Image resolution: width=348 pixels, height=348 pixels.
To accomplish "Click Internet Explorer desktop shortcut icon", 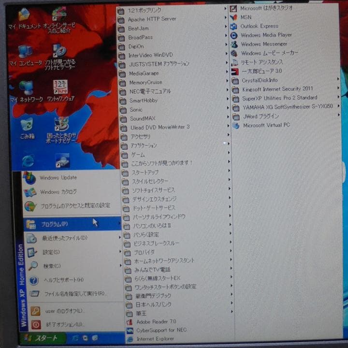I will (28, 160).
